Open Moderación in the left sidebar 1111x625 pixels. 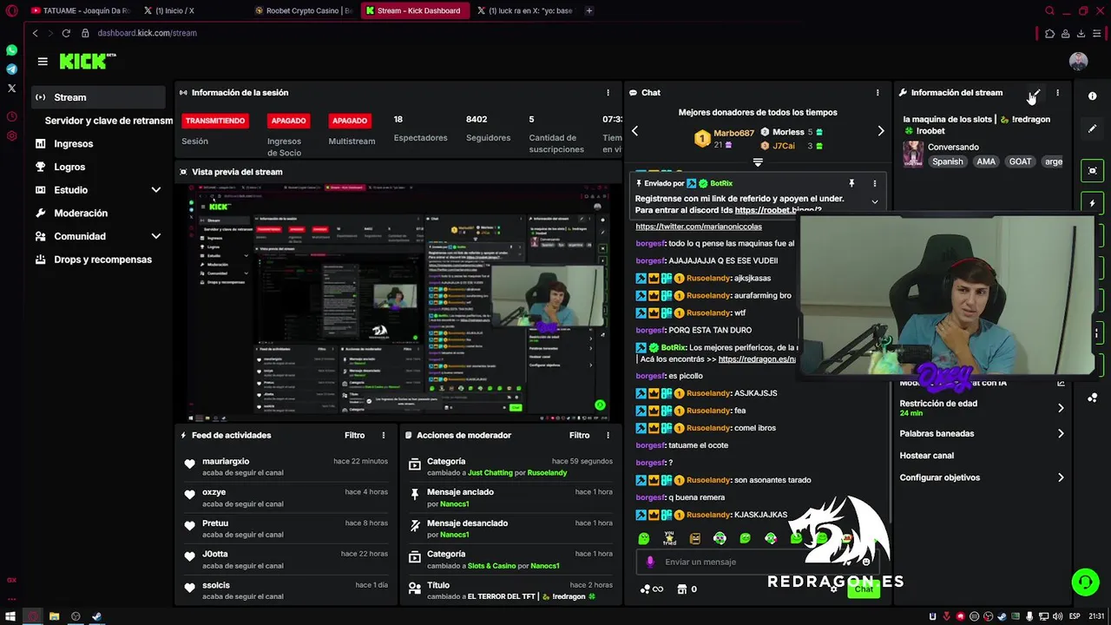coord(81,214)
